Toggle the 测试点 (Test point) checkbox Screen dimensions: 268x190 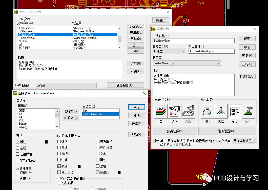98,172
